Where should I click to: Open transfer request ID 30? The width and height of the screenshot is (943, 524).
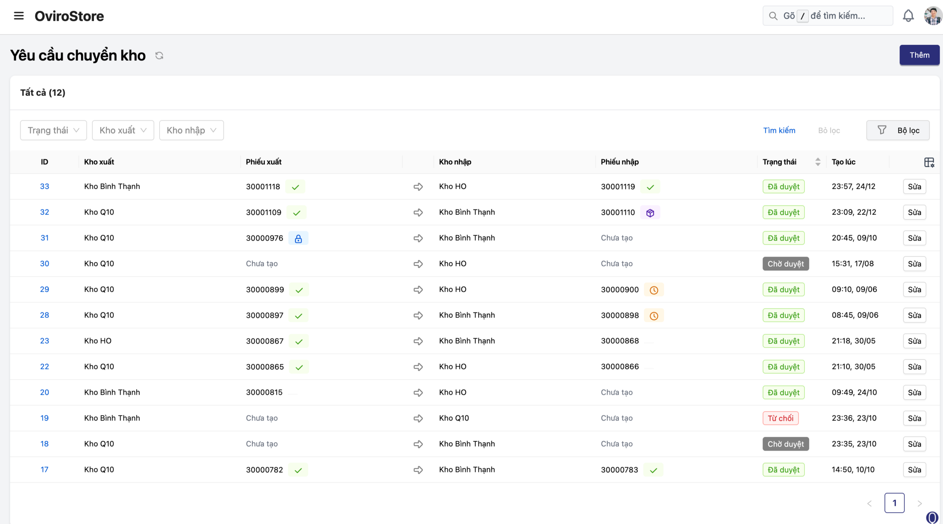click(44, 264)
